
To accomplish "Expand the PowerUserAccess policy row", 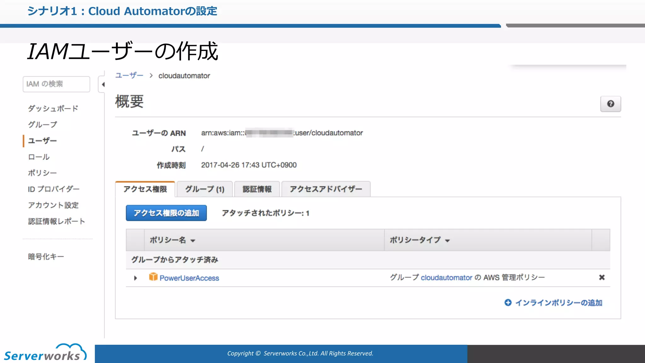I will [135, 278].
